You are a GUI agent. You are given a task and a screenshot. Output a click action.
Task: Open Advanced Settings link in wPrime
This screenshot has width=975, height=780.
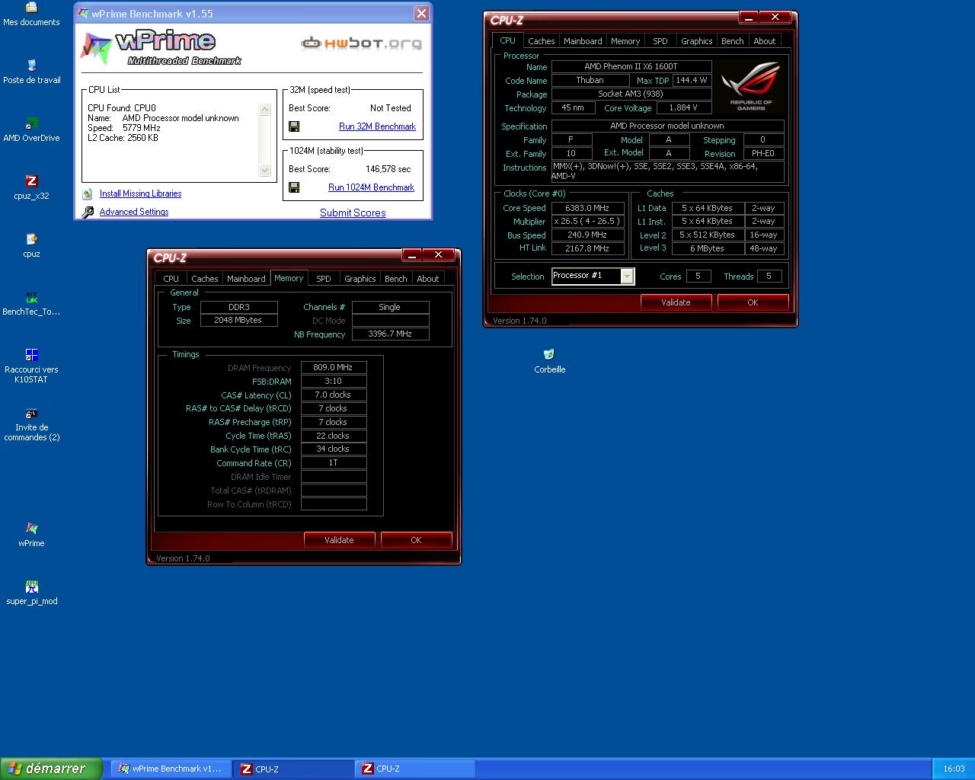tap(134, 212)
